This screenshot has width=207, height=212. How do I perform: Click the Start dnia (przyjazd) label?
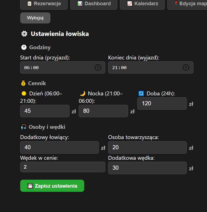tap(45, 57)
